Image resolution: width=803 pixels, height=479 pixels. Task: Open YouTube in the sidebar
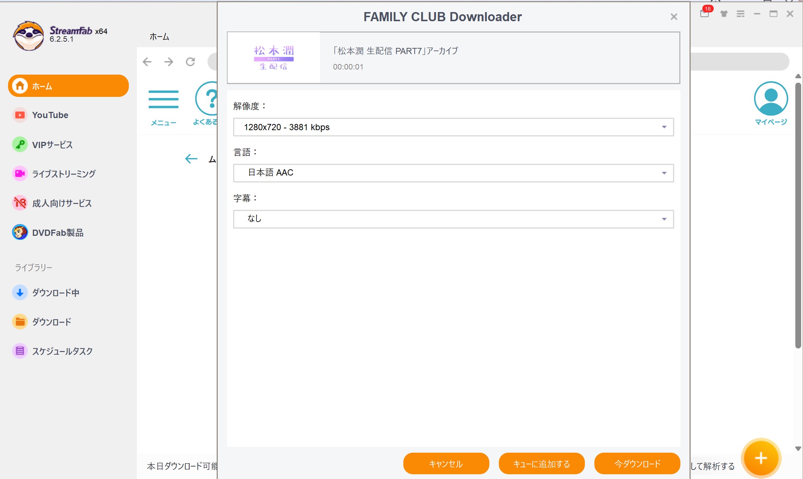[x=50, y=115]
